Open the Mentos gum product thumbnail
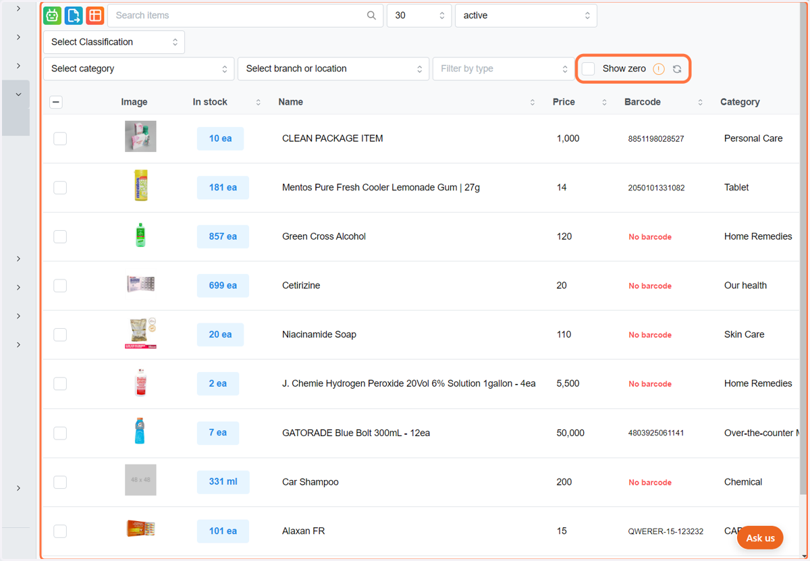810x561 pixels. pyautogui.click(x=140, y=186)
